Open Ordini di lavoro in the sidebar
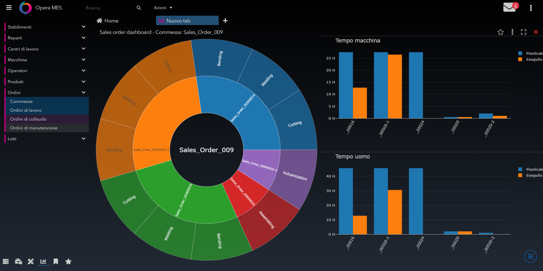543x271 pixels. tap(26, 110)
